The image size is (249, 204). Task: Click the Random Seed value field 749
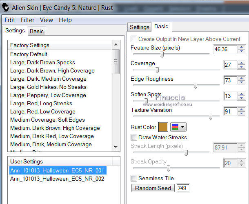pyautogui.click(x=183, y=188)
